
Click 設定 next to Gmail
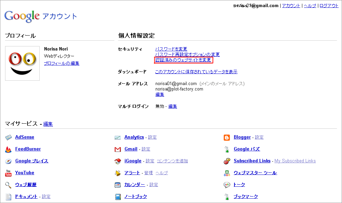(x=146, y=149)
